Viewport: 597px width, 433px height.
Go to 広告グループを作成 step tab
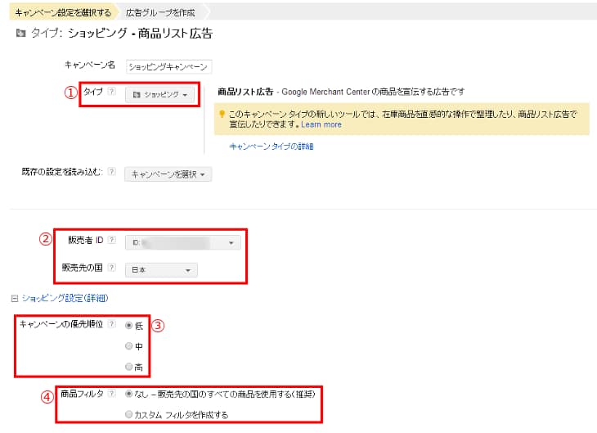pyautogui.click(x=161, y=13)
